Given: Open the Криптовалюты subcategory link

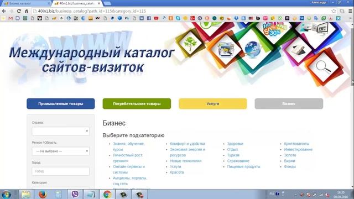Looking at the screenshot, I should 296,144.
